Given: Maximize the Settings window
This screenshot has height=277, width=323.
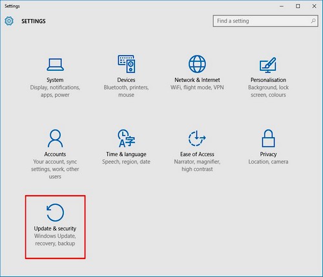Looking at the screenshot, I should pos(298,6).
